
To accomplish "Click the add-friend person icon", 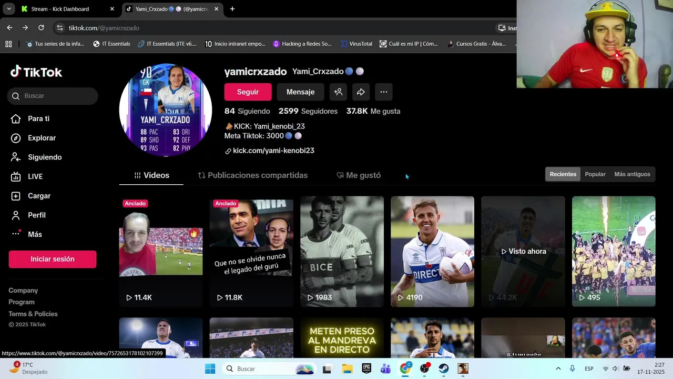I will 339,92.
